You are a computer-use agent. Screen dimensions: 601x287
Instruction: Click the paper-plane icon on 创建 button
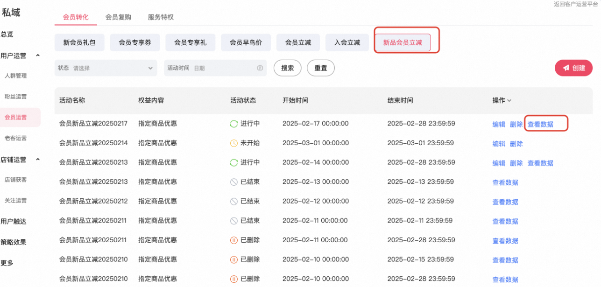click(566, 68)
